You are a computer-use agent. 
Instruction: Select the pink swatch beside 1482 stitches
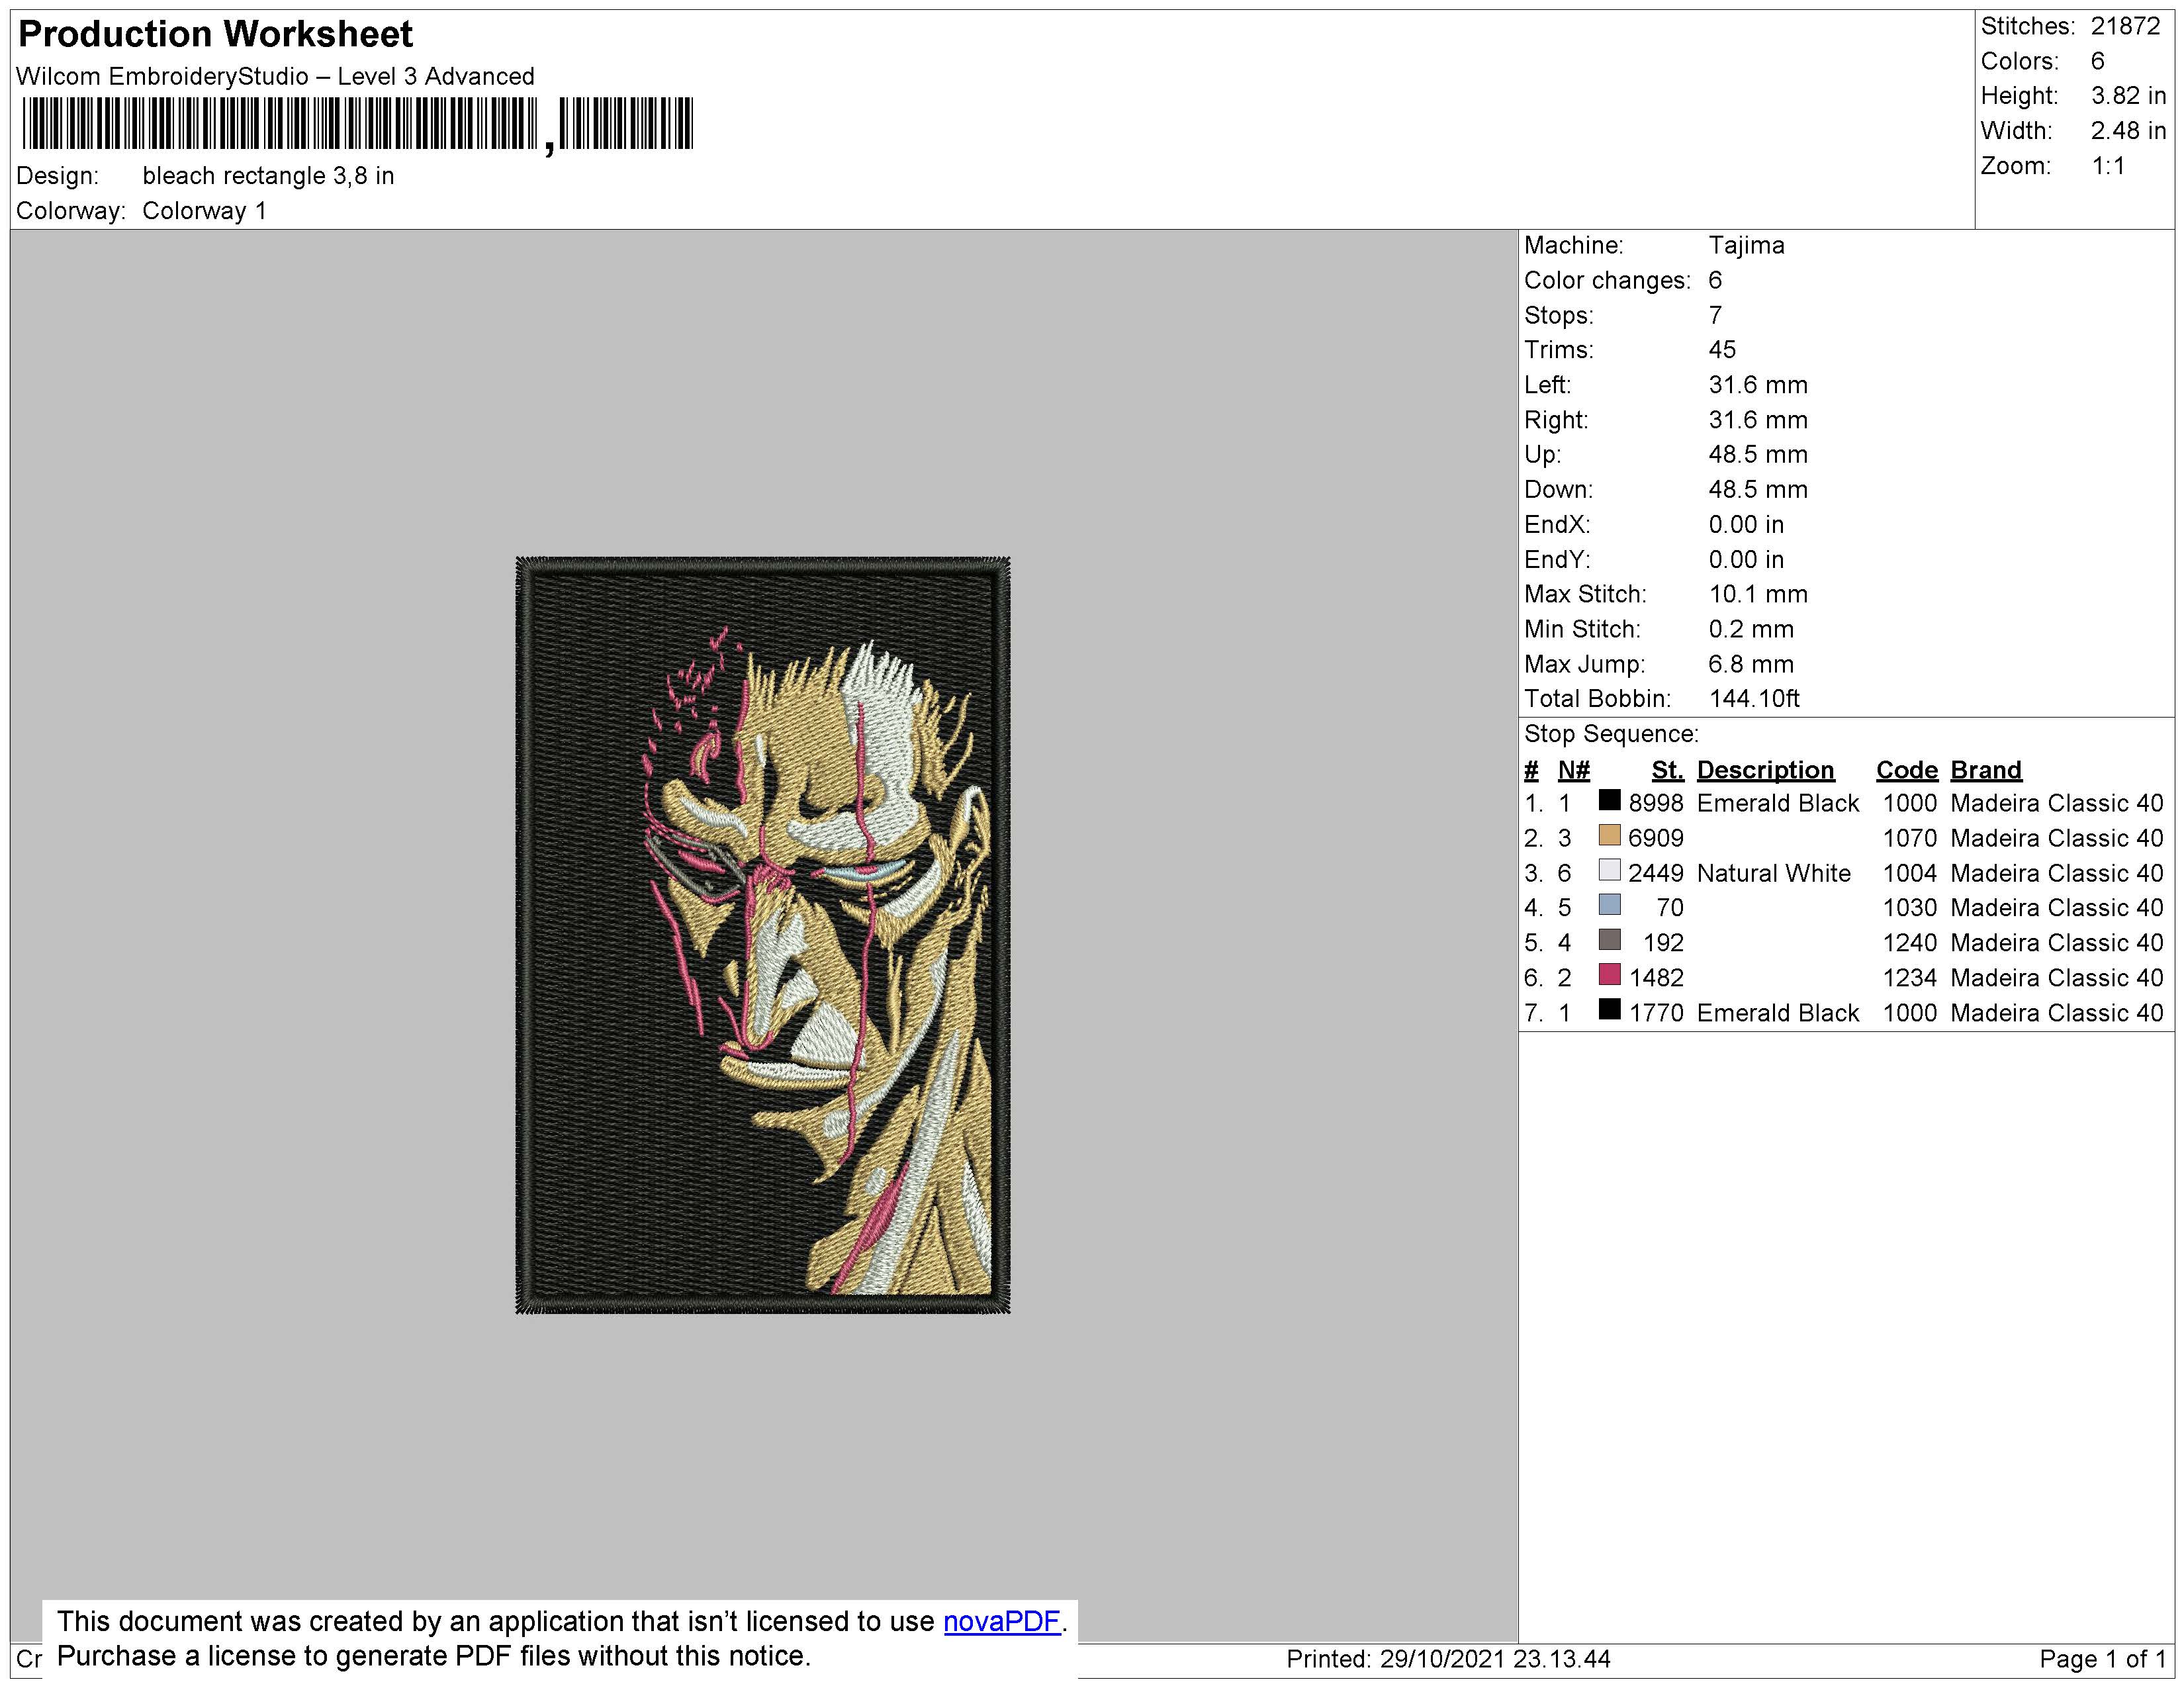[1609, 975]
